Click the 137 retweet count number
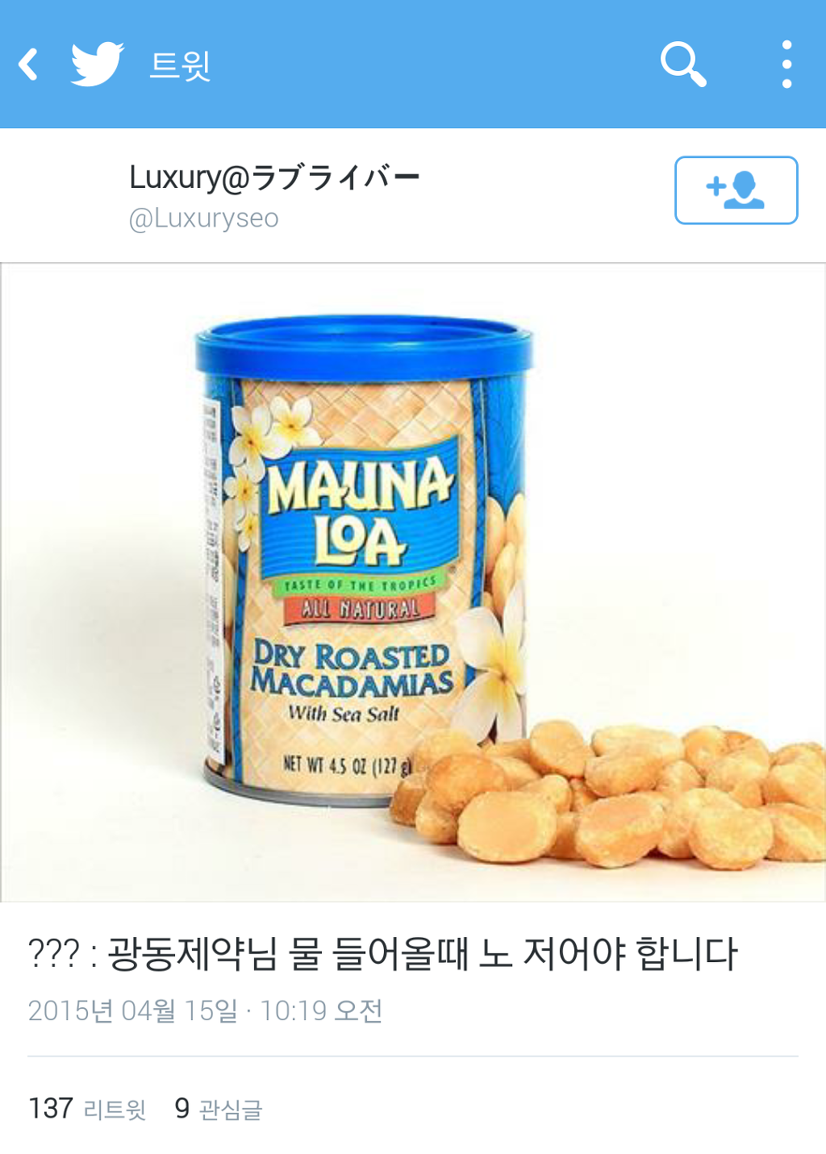 (51, 1108)
